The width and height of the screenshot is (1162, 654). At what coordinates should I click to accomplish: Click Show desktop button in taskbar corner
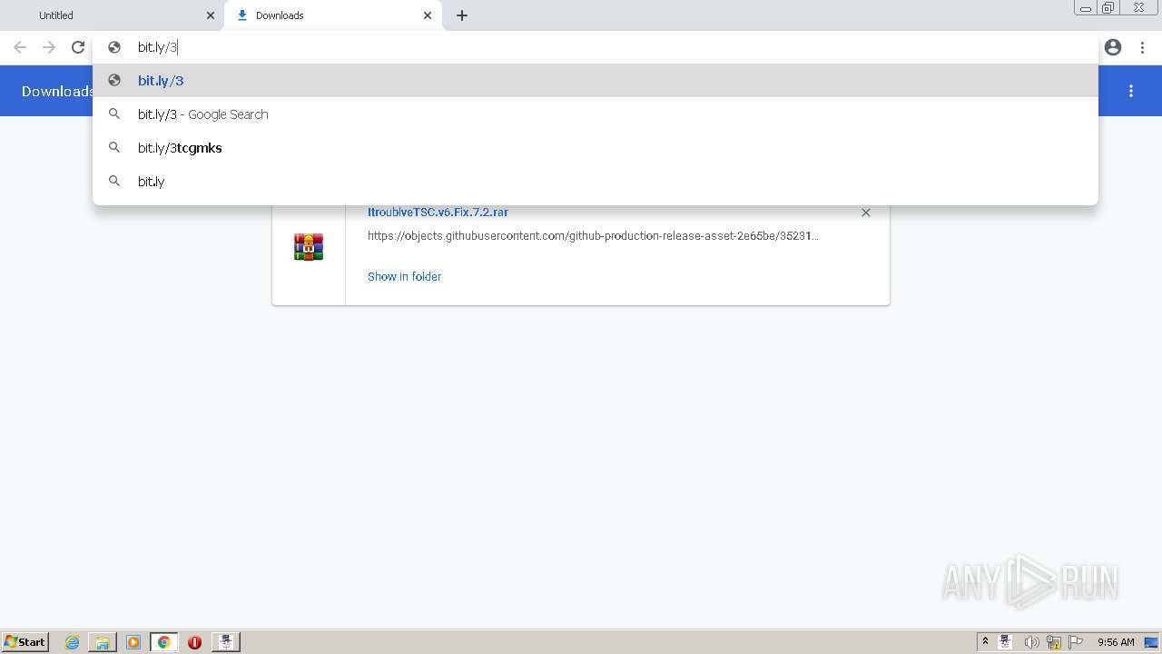coord(1152,642)
